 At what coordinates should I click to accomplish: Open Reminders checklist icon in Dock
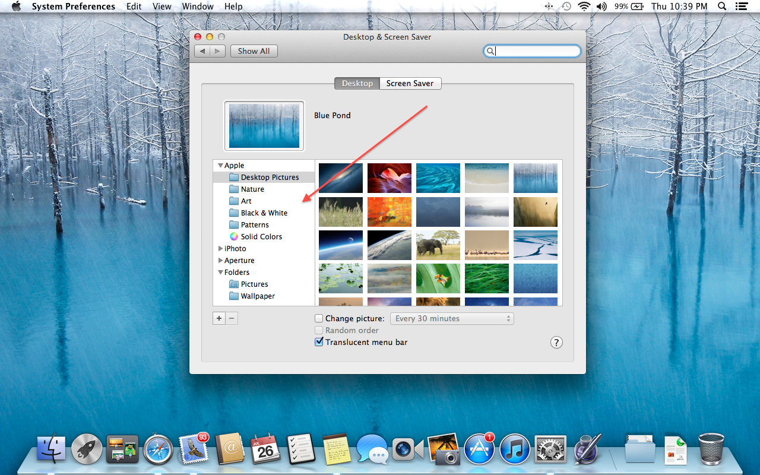coord(301,449)
